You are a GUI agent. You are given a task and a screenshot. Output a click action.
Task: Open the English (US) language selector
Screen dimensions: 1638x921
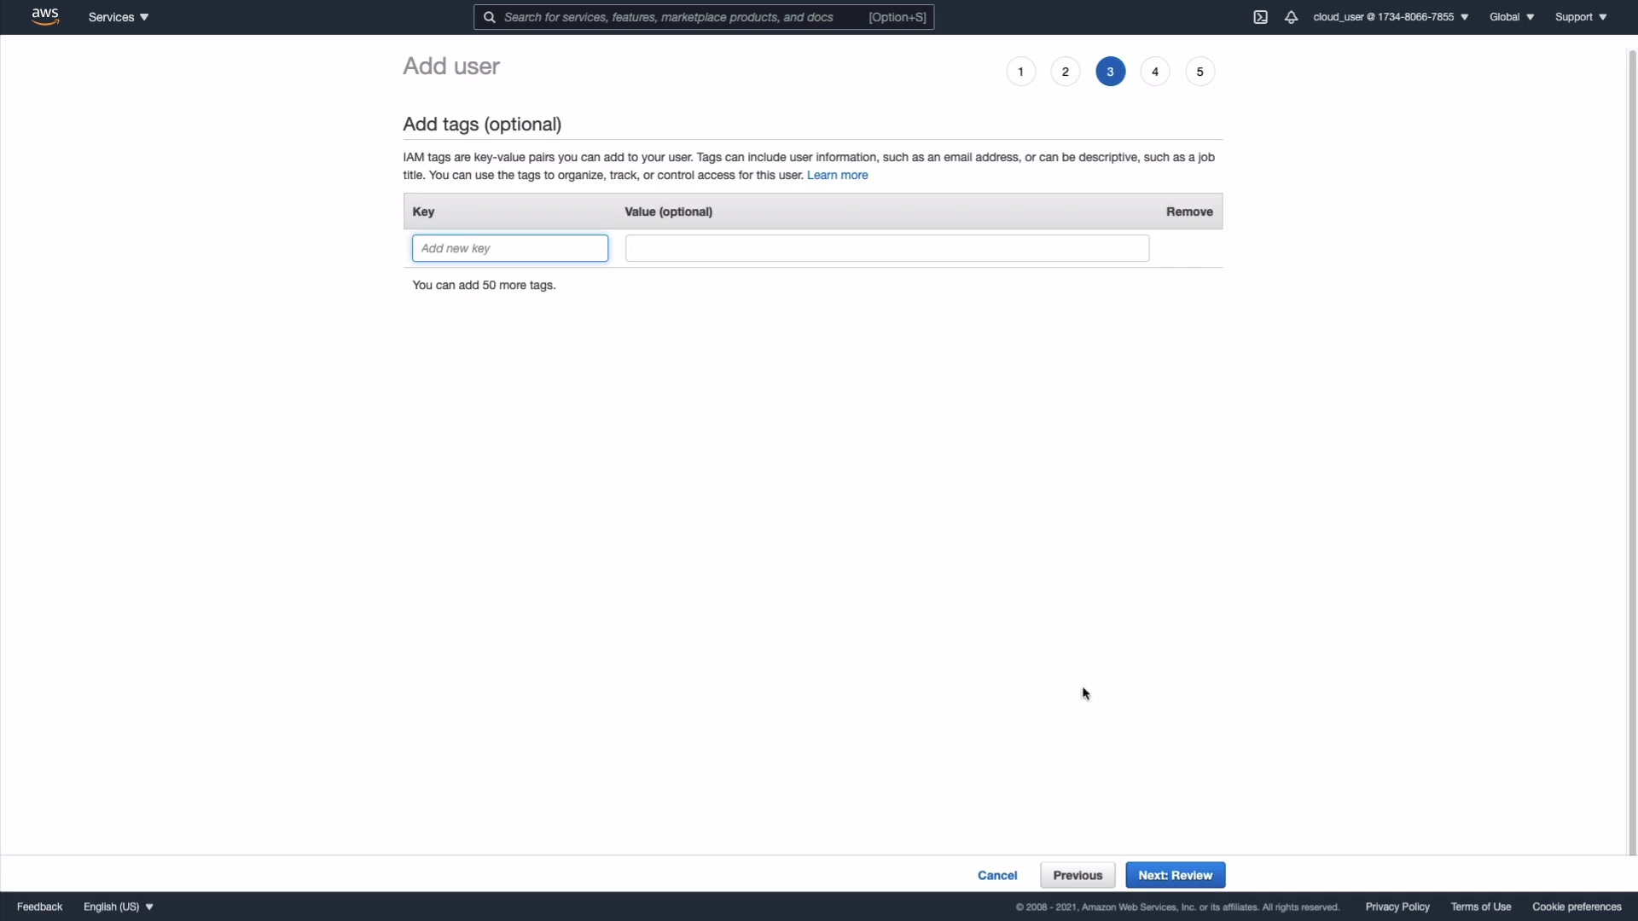[119, 907]
